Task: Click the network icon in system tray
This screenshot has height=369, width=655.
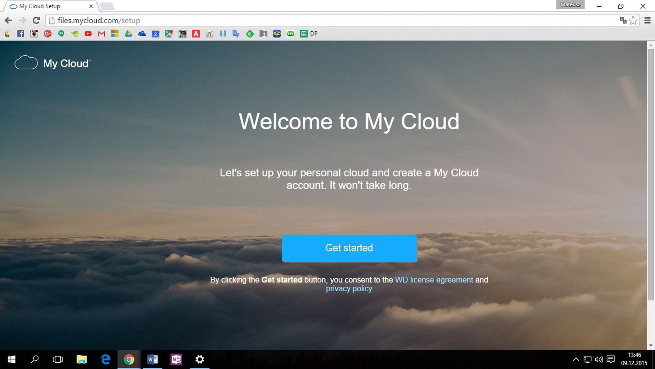Action: pos(588,359)
